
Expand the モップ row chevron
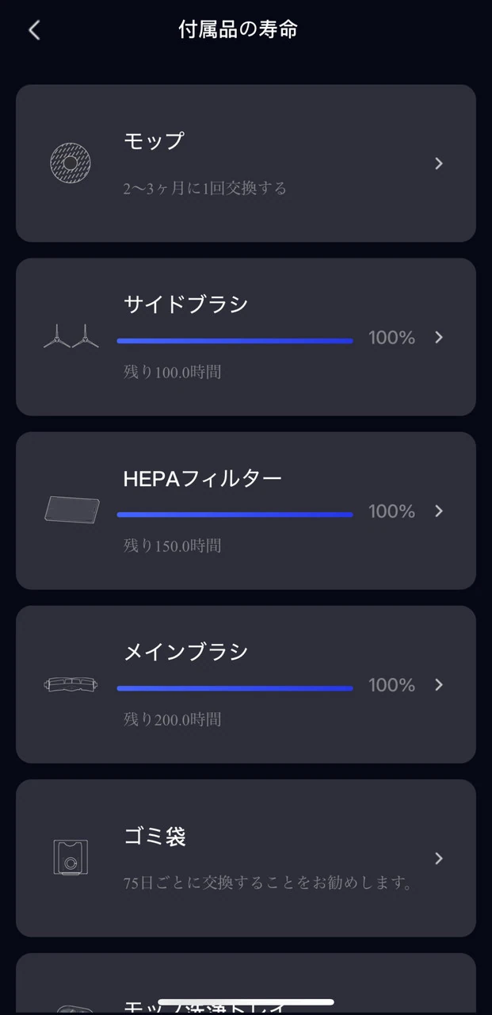pos(439,163)
